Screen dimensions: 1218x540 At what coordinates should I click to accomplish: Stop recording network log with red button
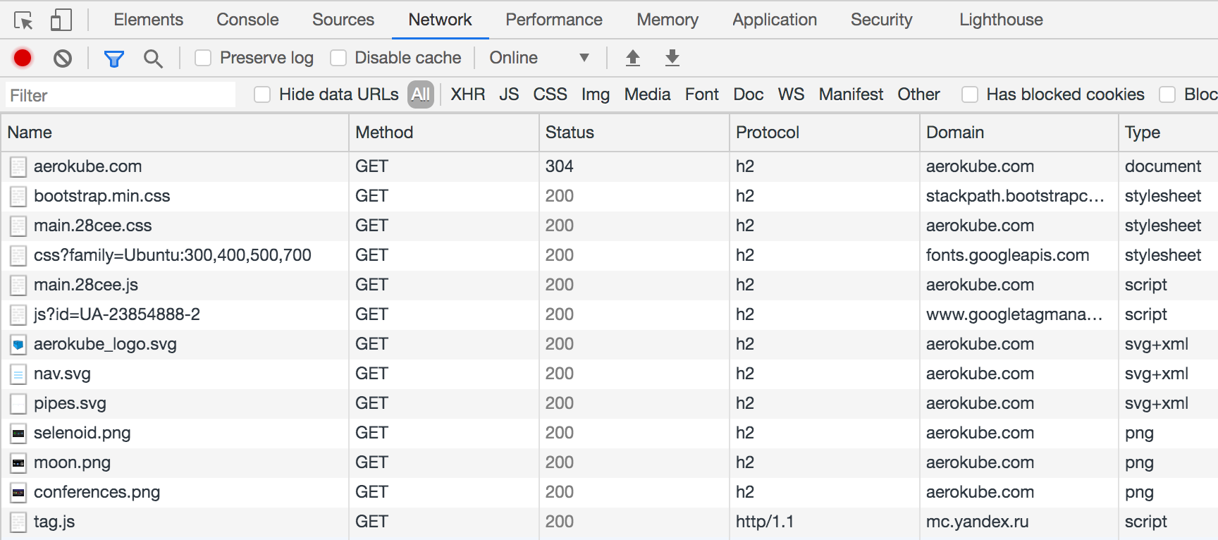[23, 58]
